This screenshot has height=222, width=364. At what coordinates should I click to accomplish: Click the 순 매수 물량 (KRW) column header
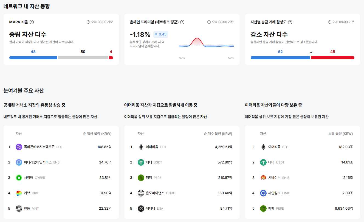coord(218,134)
